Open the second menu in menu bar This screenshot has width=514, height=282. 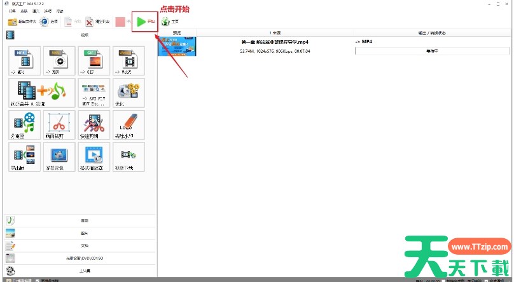24,11
